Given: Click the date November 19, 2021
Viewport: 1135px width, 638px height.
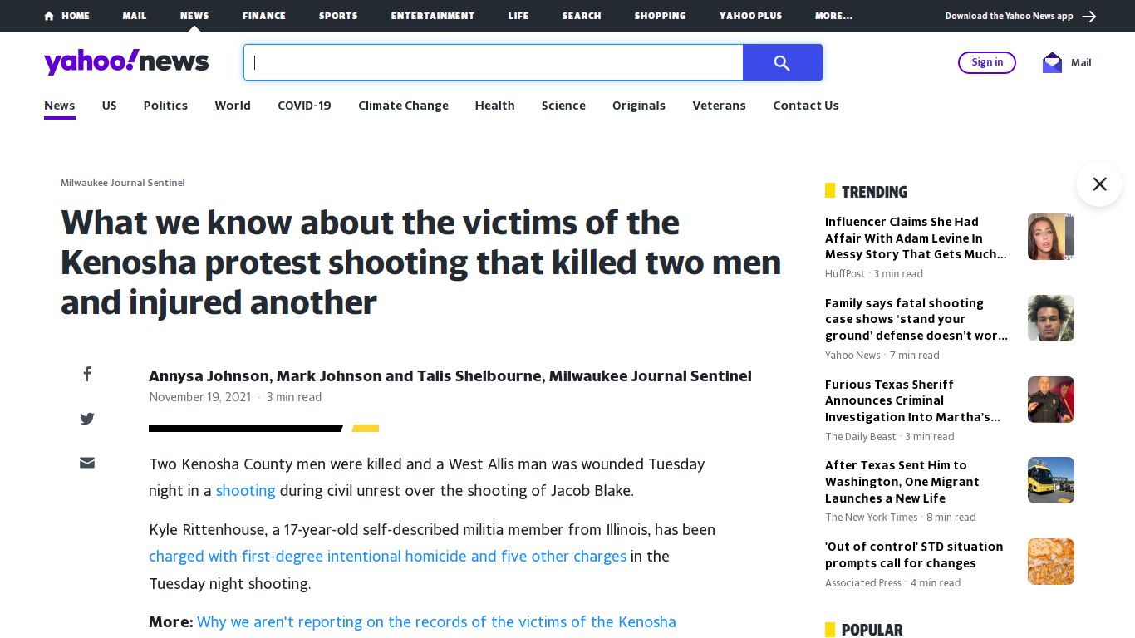Looking at the screenshot, I should tap(199, 397).
